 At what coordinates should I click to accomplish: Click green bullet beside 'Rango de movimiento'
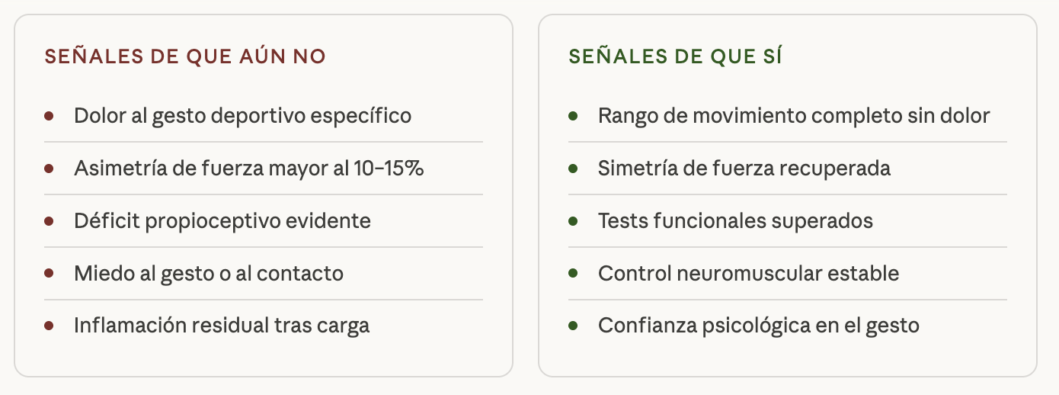click(573, 116)
